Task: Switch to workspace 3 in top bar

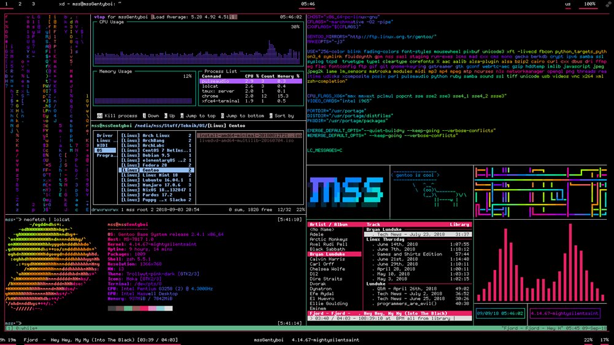Action: pyautogui.click(x=33, y=4)
